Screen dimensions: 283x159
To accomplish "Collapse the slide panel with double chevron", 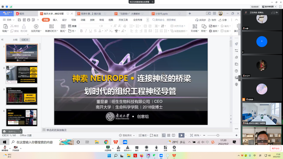I will click(x=2, y=40).
